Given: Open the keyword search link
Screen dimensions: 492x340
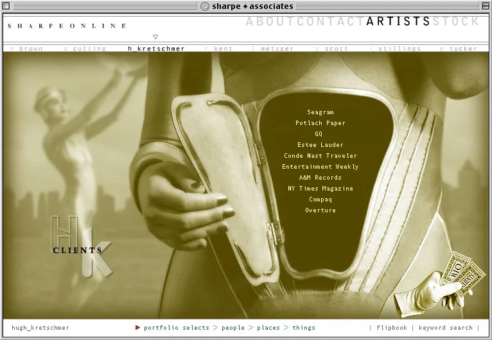Looking at the screenshot, I should coord(446,328).
